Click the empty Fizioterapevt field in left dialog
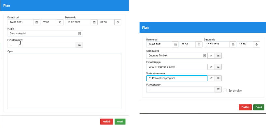The width and height of the screenshot is (266, 128). [x=42, y=45]
